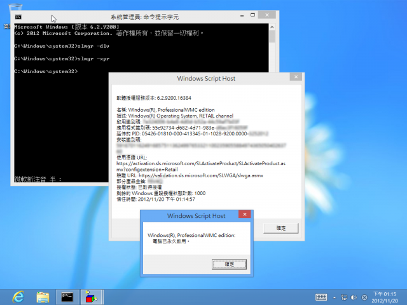The width and height of the screenshot is (407, 305).
Task: Click the Command Prompt title bar icon
Action: click(18, 17)
